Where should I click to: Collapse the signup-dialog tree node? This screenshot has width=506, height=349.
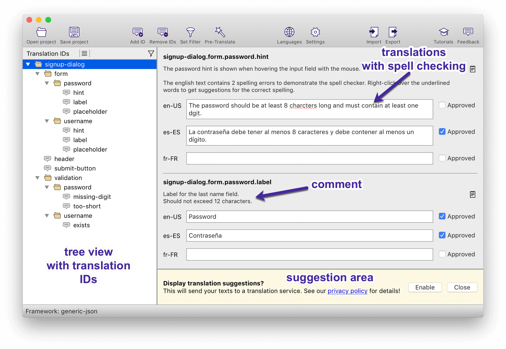click(x=28, y=64)
